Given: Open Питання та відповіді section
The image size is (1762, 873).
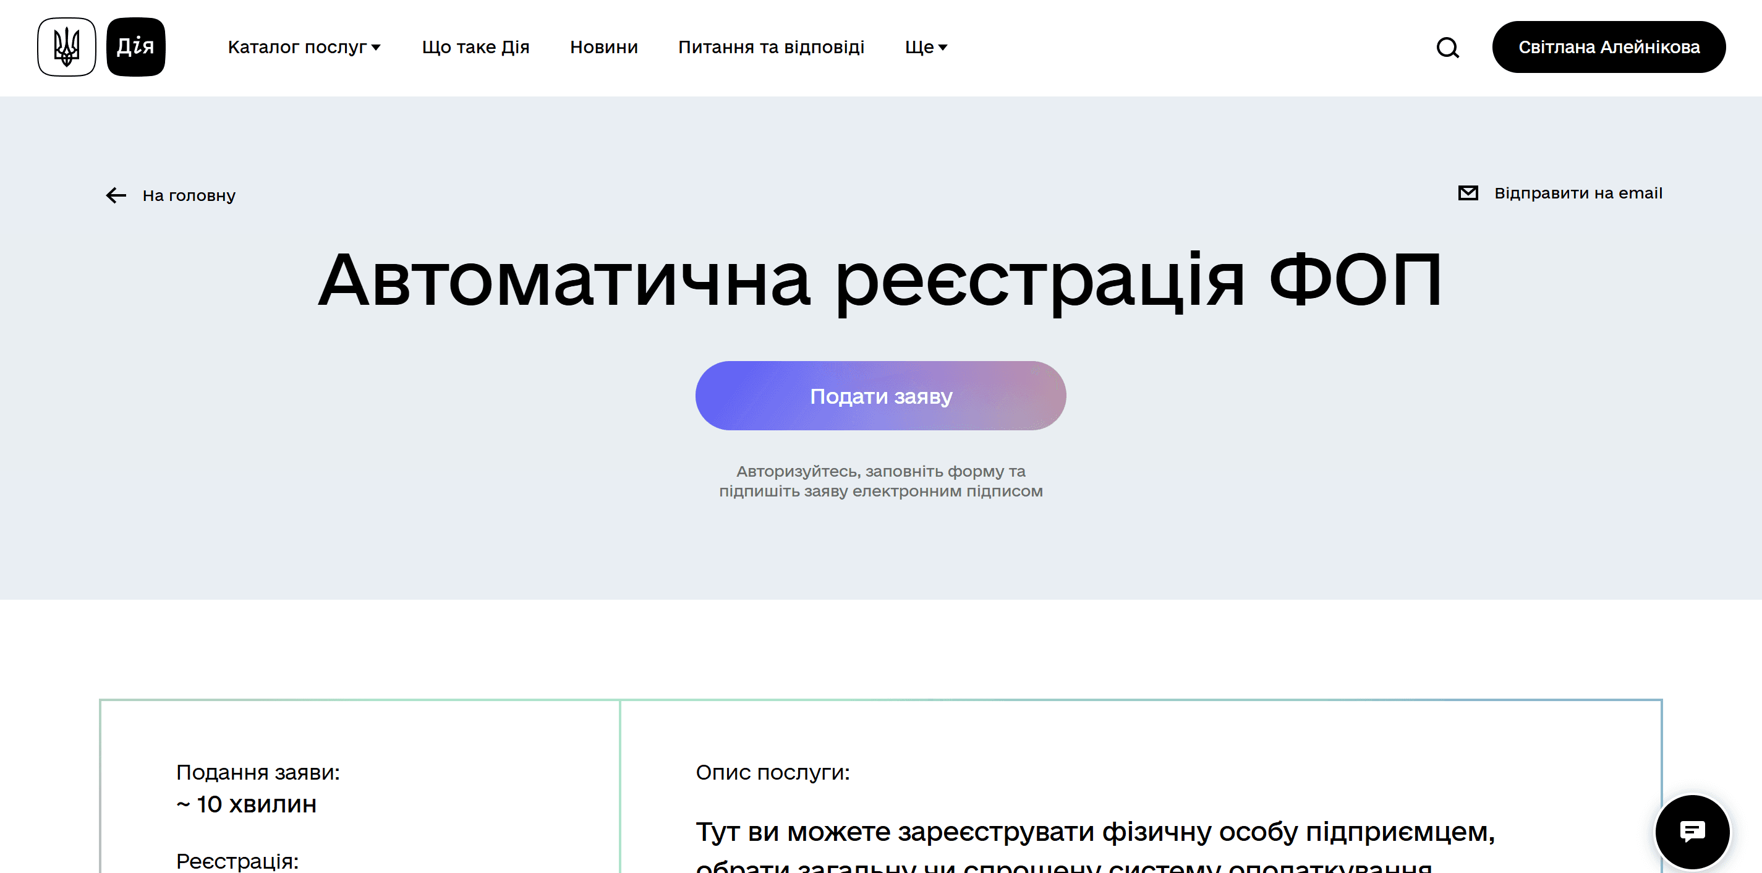Looking at the screenshot, I should [x=771, y=47].
